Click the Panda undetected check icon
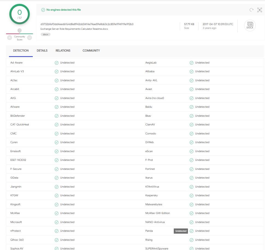 tap(191, 231)
